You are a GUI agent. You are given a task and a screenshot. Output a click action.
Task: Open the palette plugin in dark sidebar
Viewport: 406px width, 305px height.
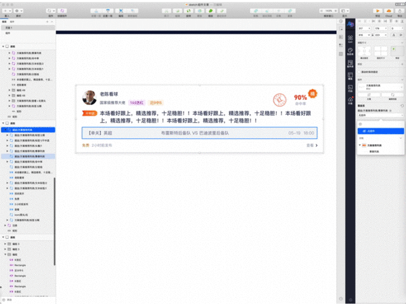pos(350,51)
